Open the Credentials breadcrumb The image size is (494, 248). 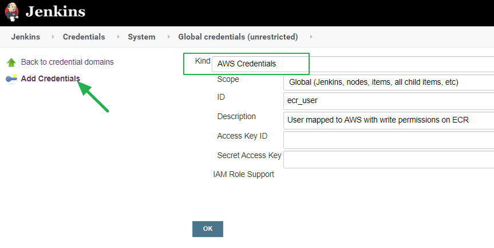click(84, 37)
